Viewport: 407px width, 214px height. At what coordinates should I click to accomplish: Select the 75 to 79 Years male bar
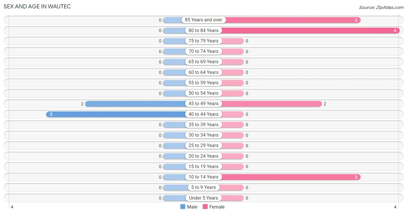click(175, 41)
